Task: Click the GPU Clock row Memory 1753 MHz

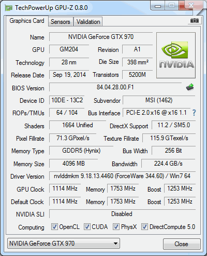Action: pyautogui.click(x=123, y=188)
